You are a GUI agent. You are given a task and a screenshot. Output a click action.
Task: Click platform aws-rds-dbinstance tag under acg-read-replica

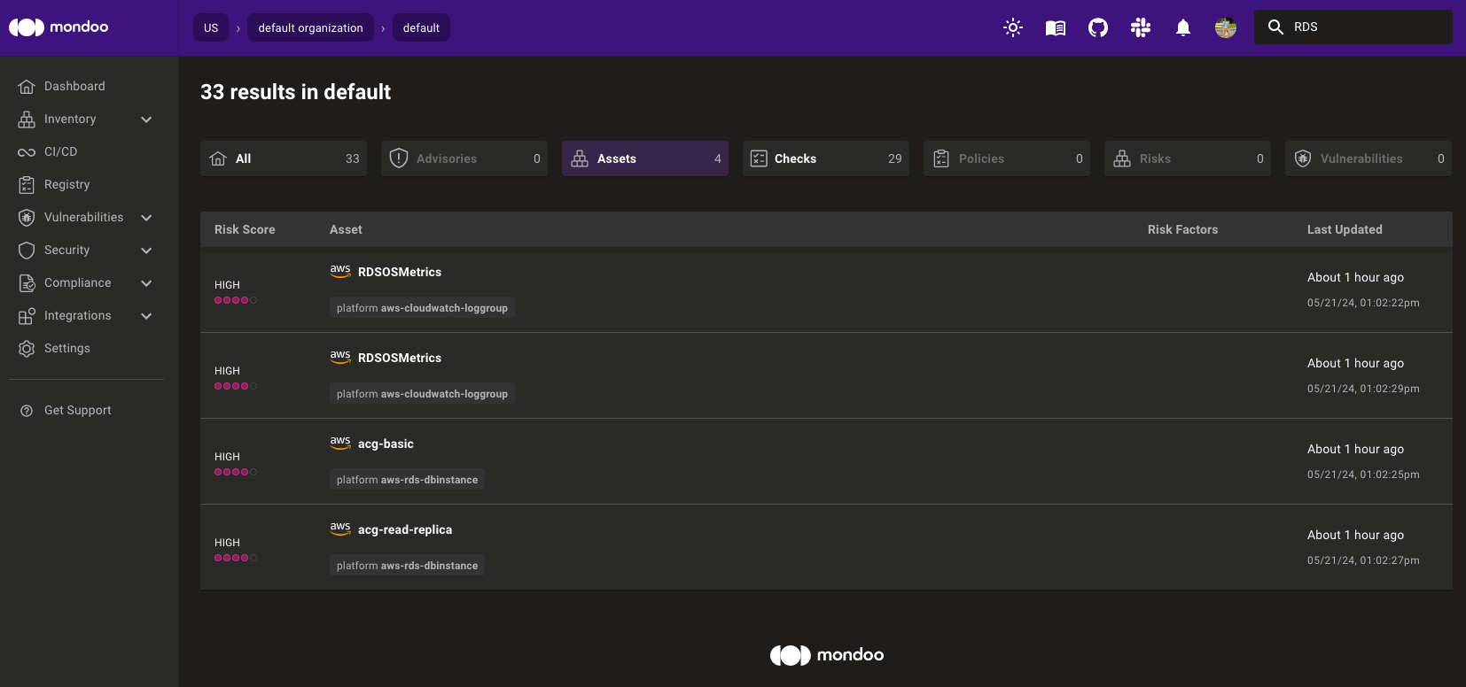pos(407,566)
